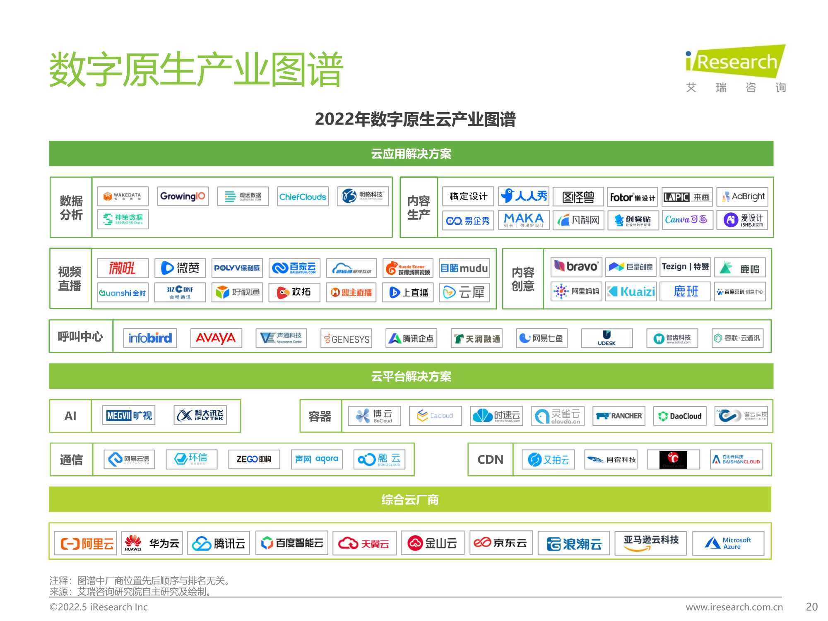The width and height of the screenshot is (828, 621).
Task: Click the 金山云 logo
Action: pyautogui.click(x=433, y=543)
